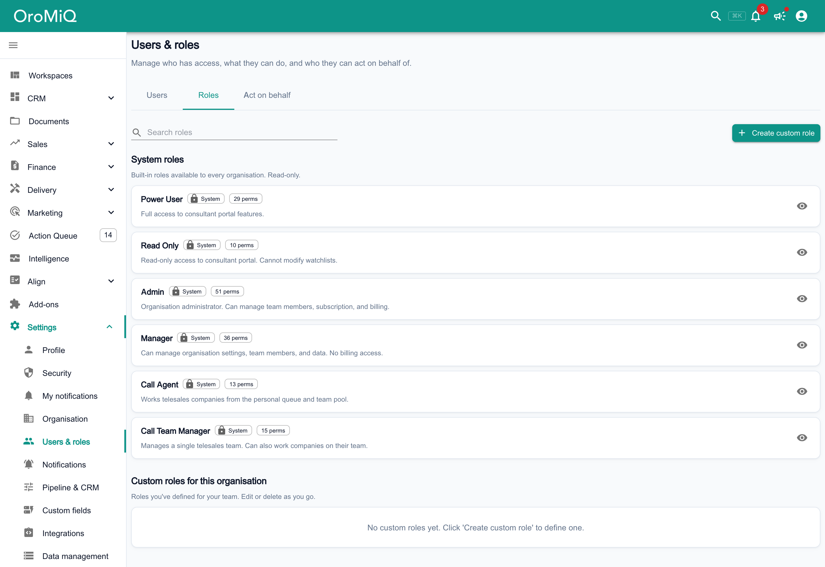
Task: Open the sidebar Notifications settings entry
Action: 63,464
